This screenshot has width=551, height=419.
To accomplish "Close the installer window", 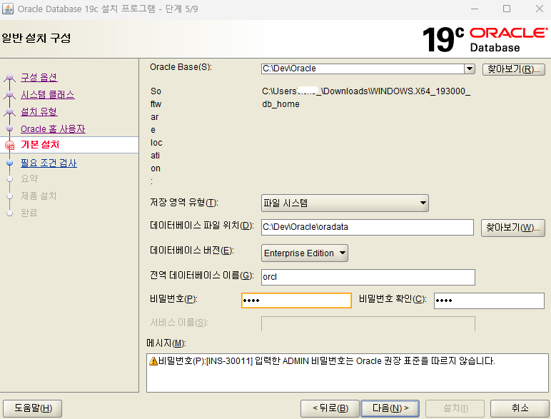I will (540, 9).
